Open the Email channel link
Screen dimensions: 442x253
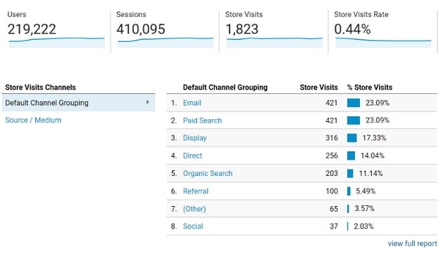(x=192, y=103)
